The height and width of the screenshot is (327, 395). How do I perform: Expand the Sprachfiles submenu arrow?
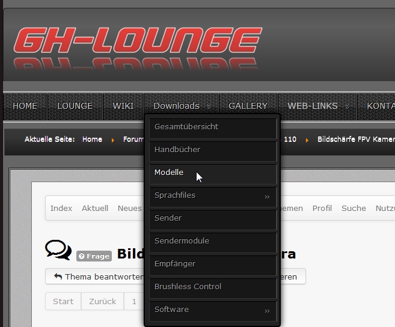267,197
